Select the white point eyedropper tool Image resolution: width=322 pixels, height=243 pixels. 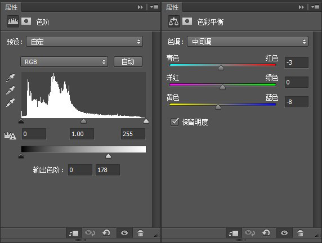tap(10, 102)
